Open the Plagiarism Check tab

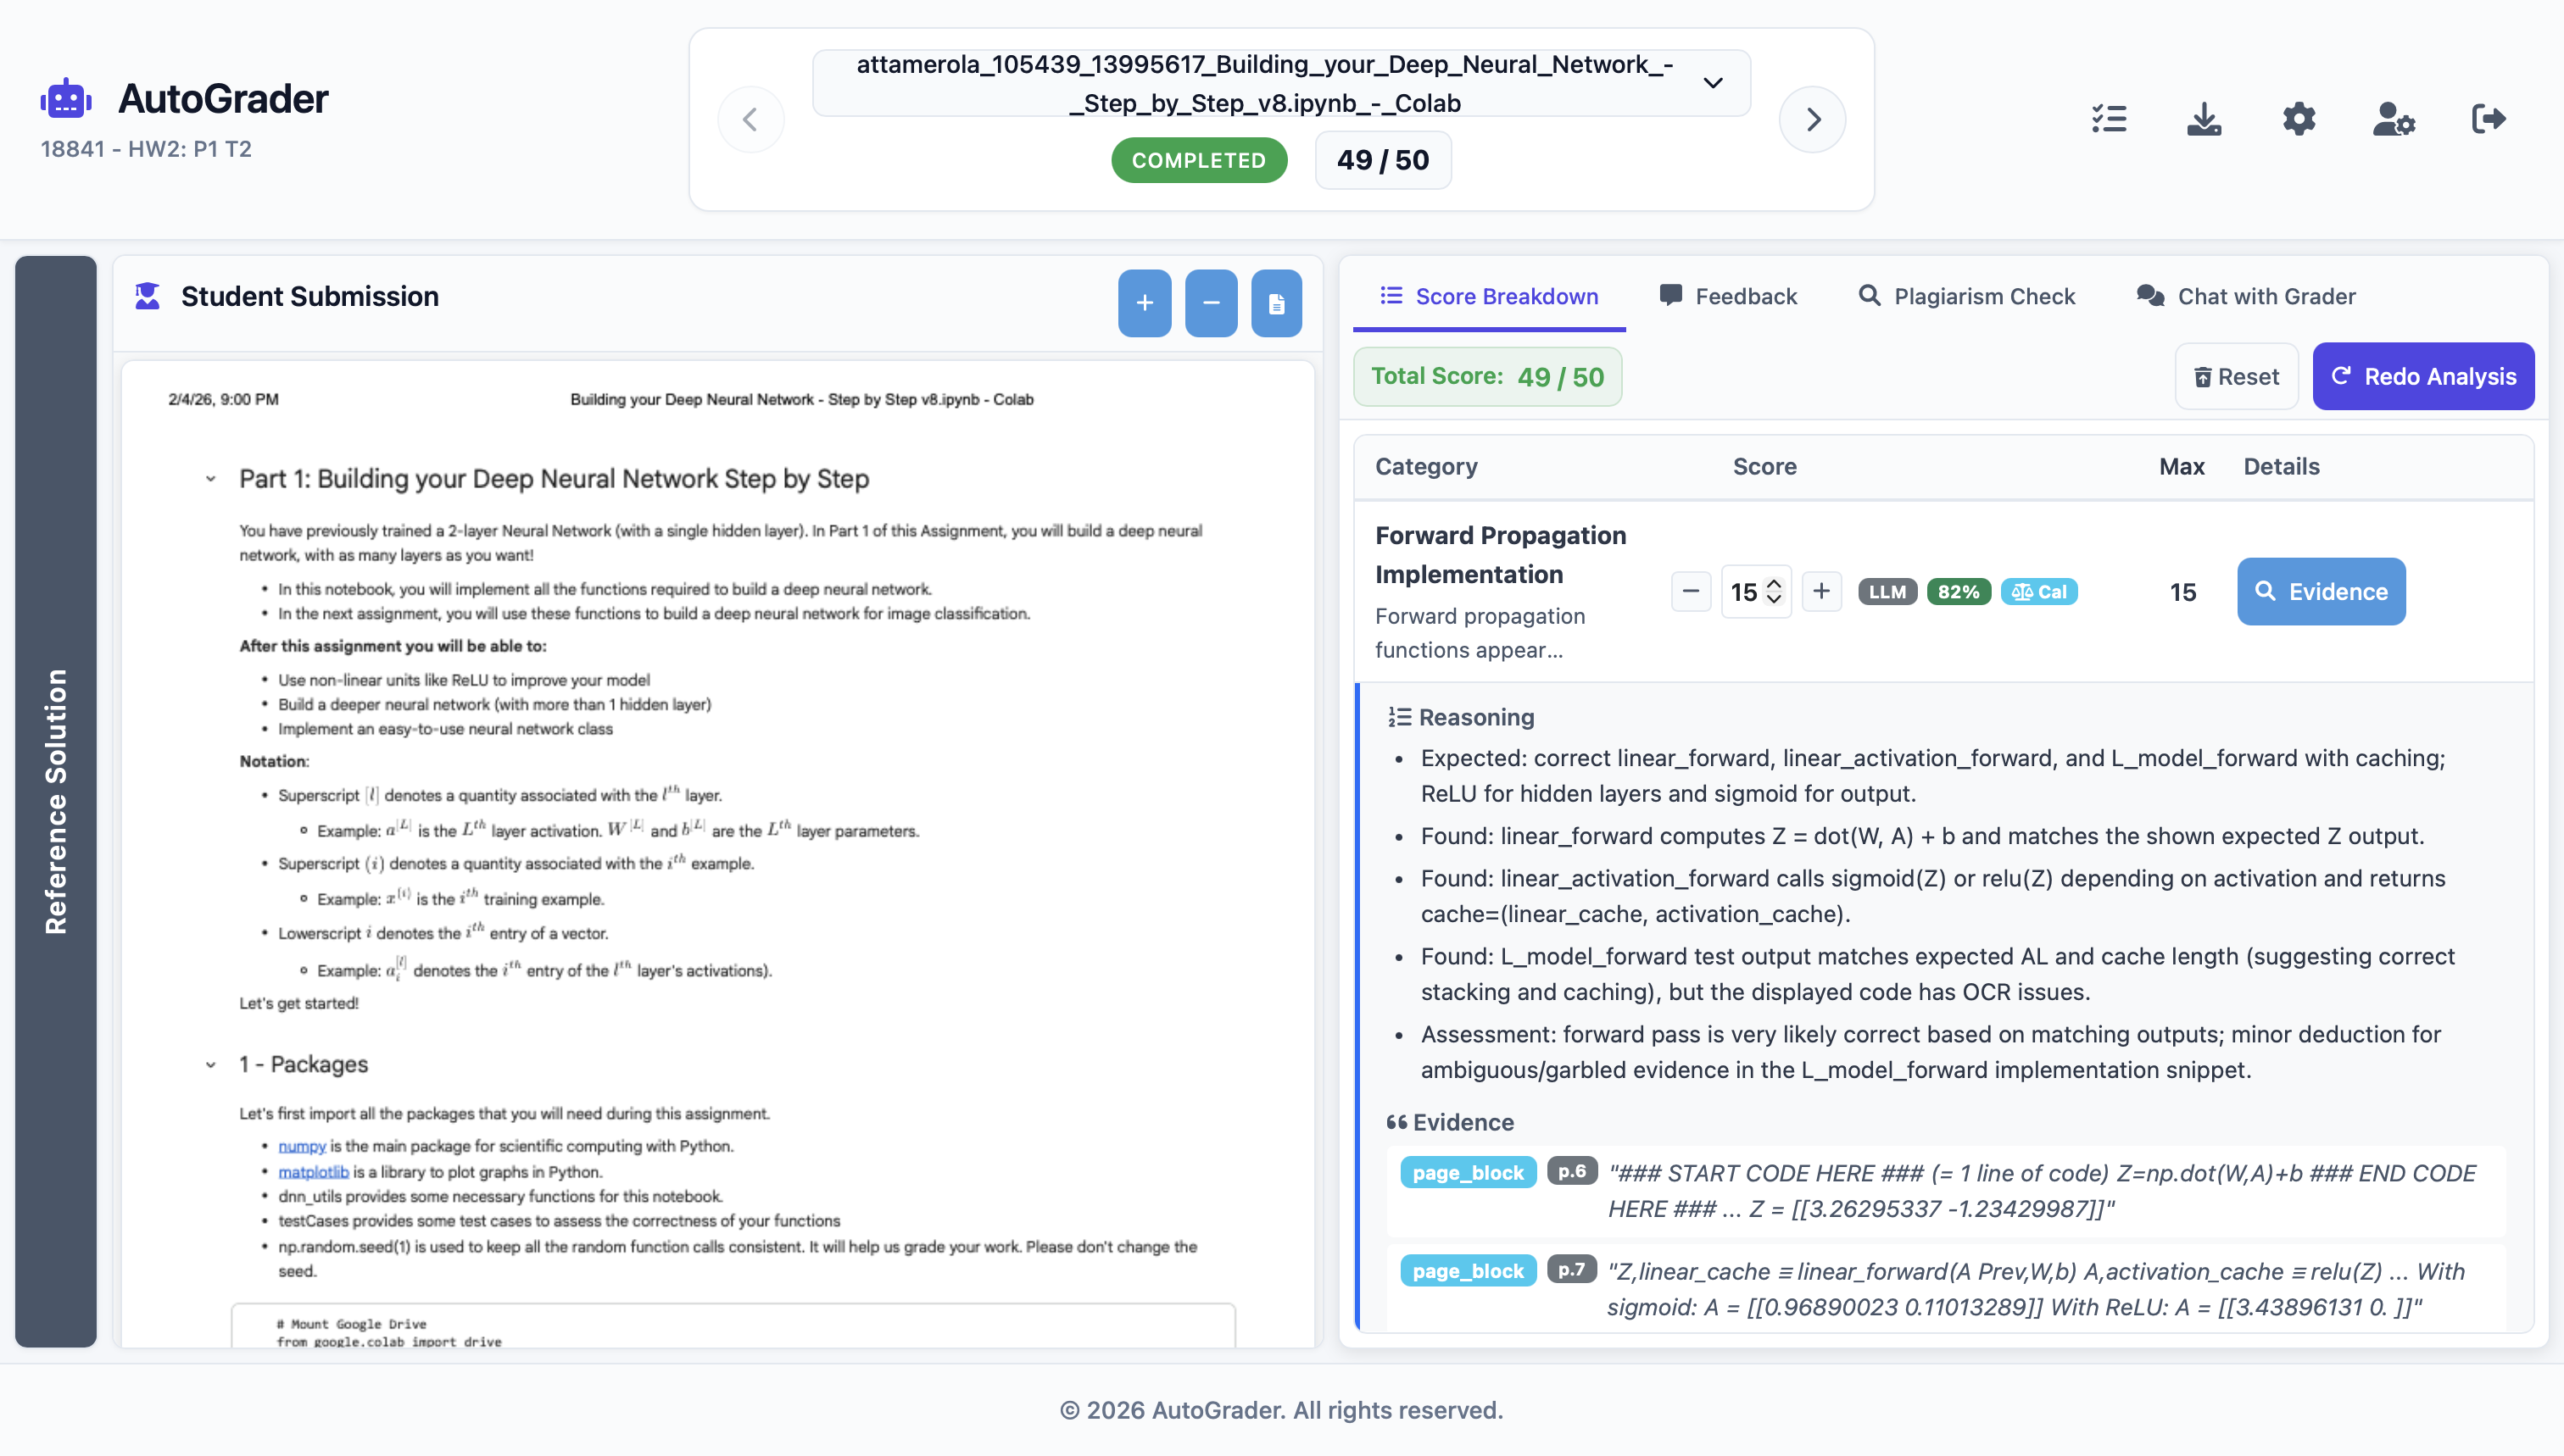click(1967, 296)
